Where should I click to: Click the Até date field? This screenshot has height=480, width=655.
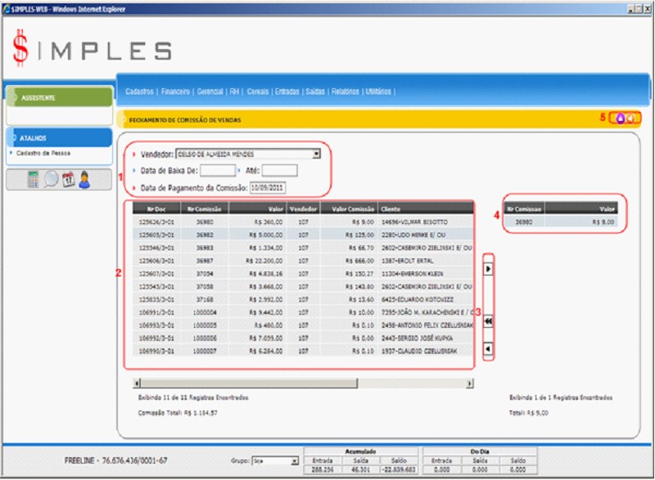(279, 171)
